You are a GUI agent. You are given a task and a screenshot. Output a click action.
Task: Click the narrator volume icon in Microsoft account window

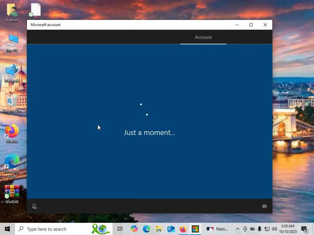coord(264,206)
